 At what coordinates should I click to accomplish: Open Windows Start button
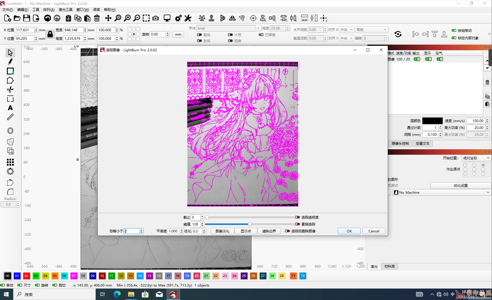[6, 294]
